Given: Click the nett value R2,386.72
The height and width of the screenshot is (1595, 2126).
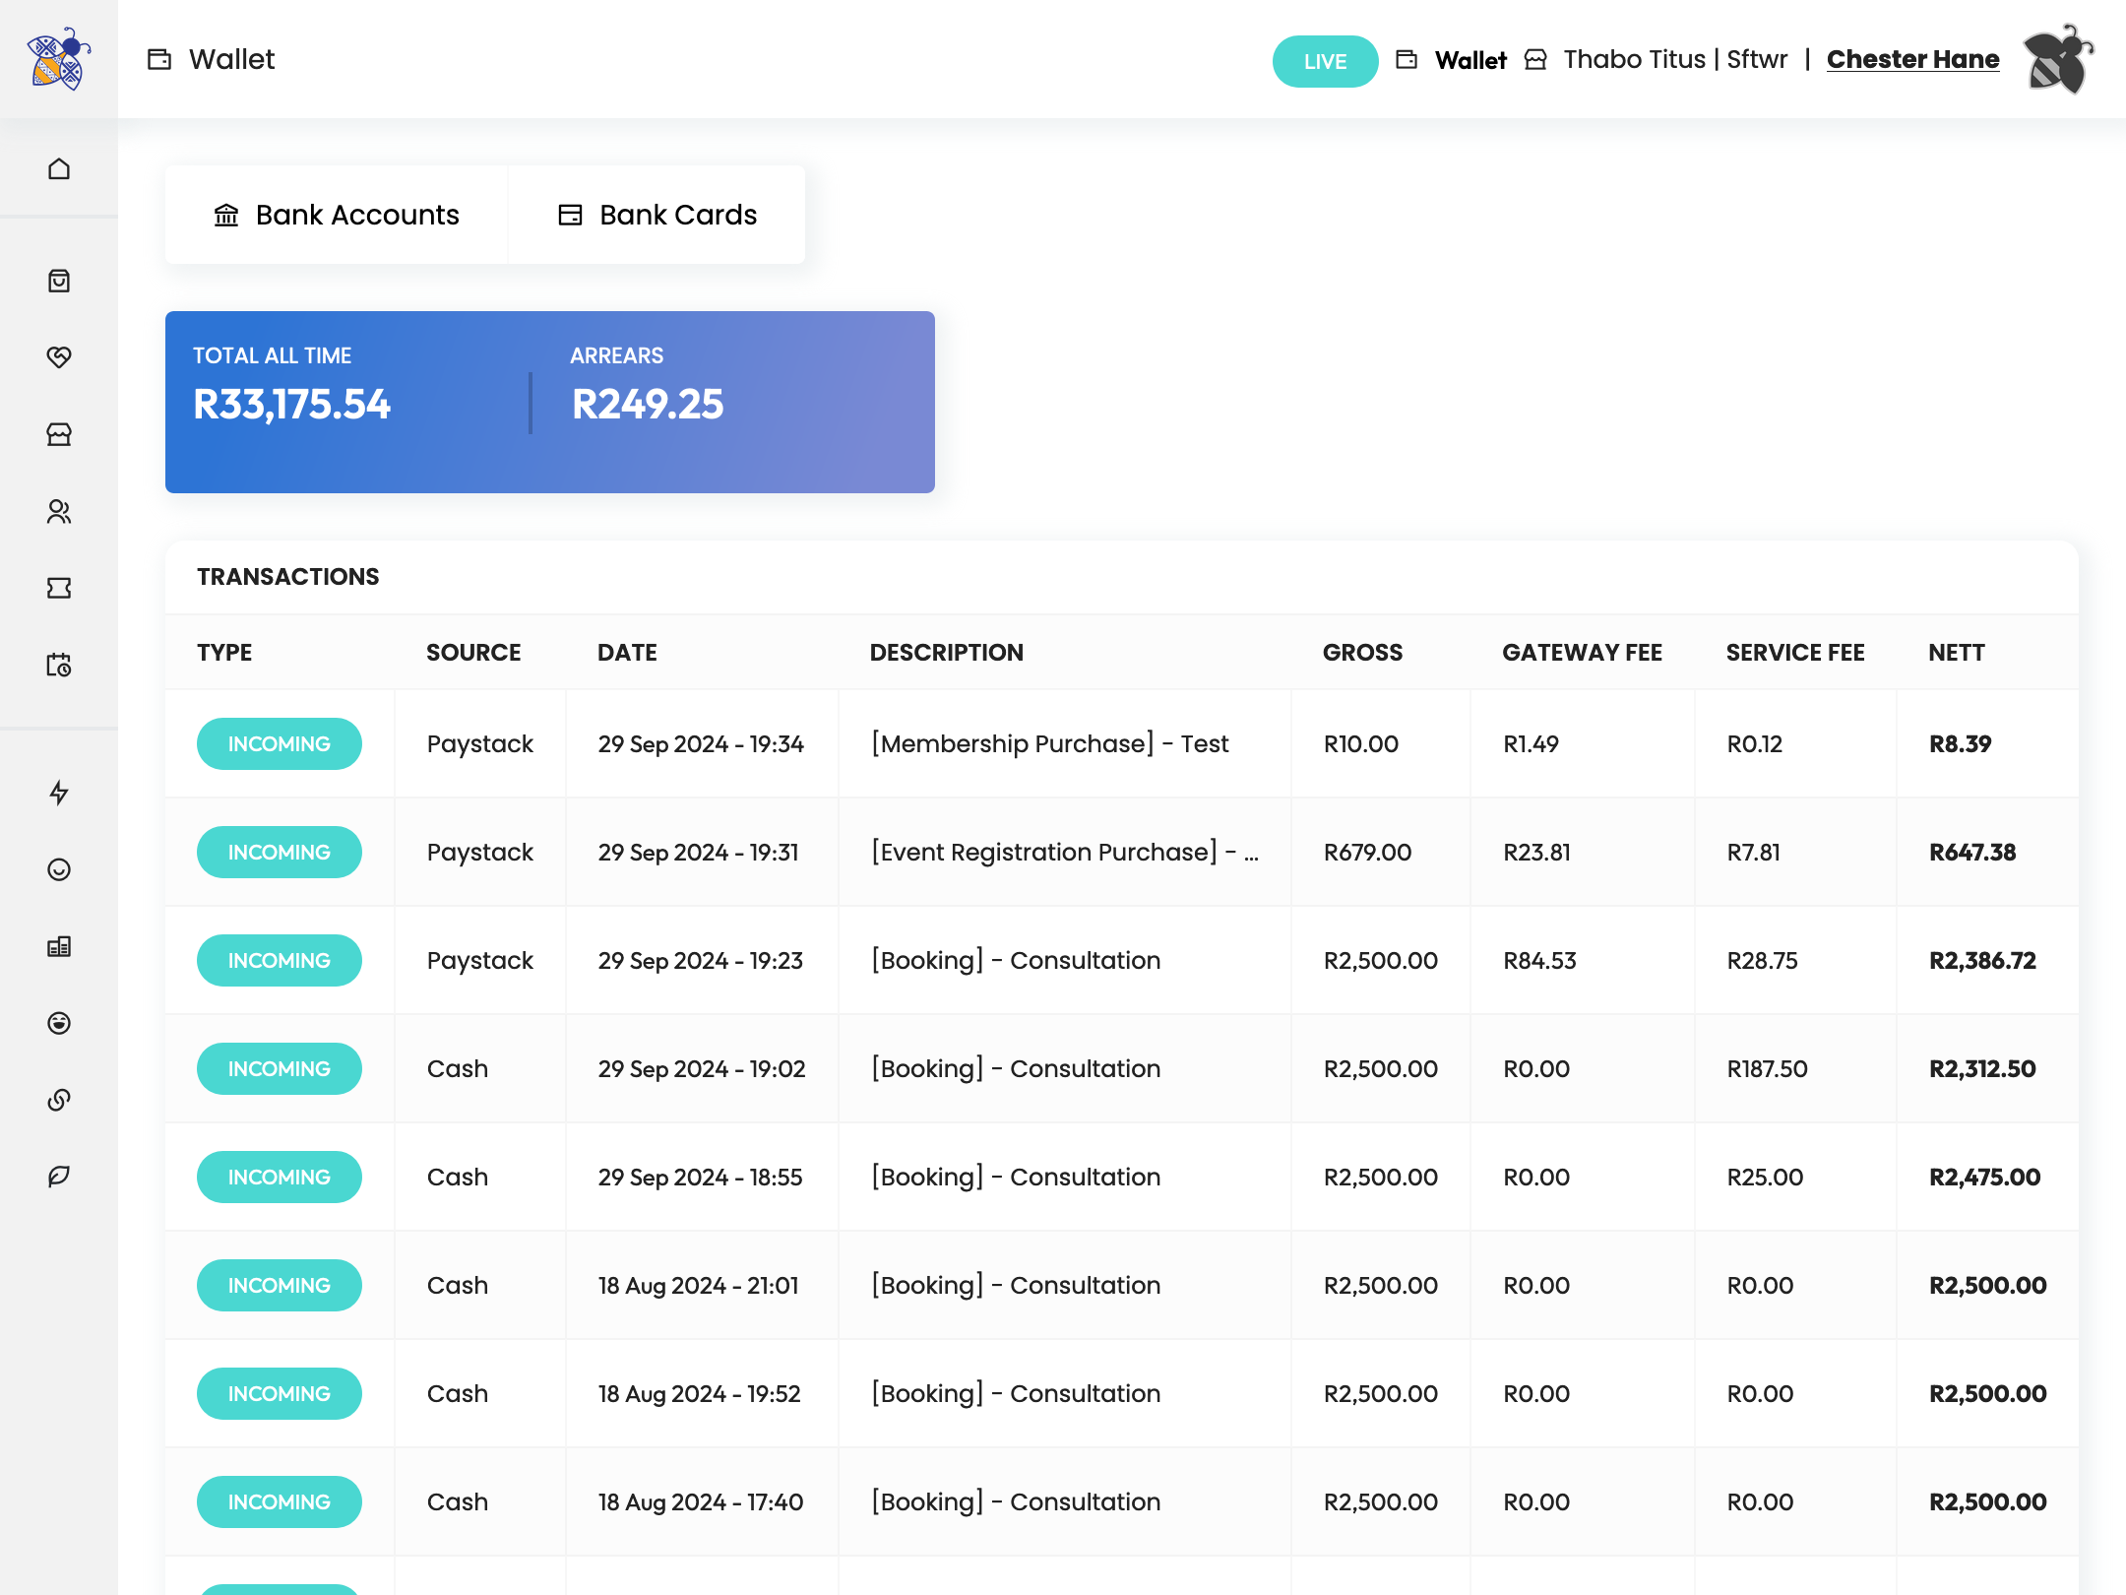Looking at the screenshot, I should point(1982,960).
